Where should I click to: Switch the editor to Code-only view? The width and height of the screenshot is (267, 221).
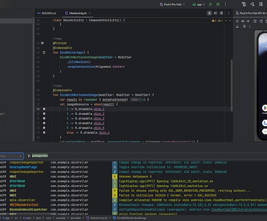coord(210,13)
